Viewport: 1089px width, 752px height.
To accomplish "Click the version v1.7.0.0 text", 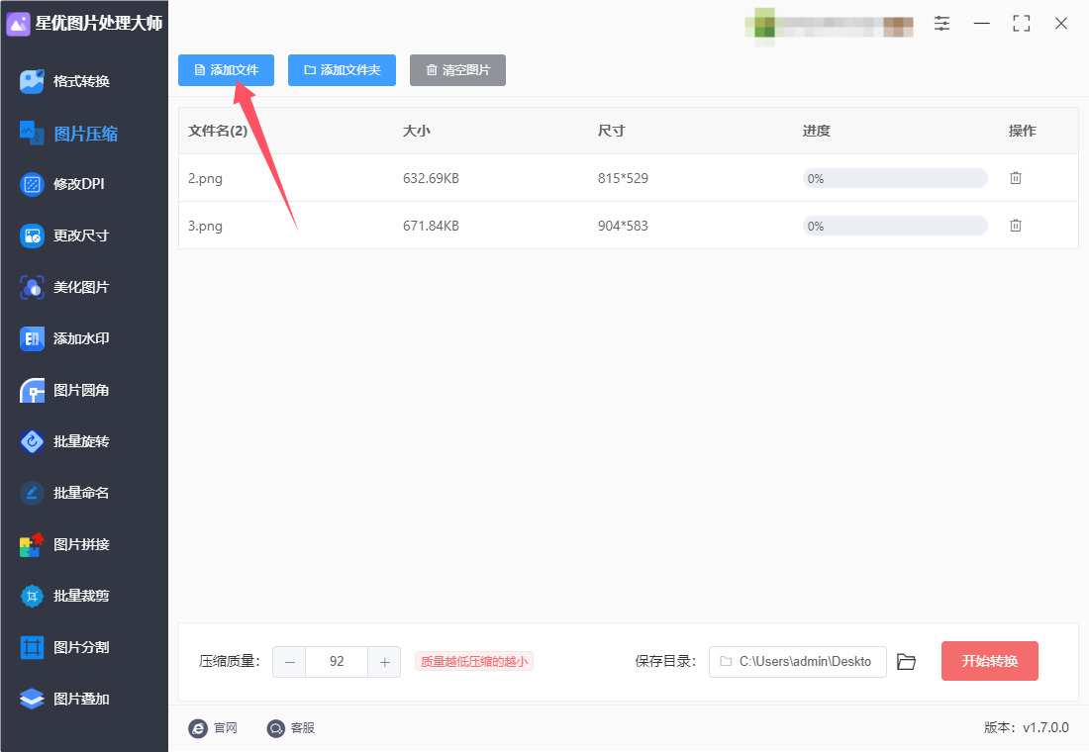I will [x=1026, y=727].
